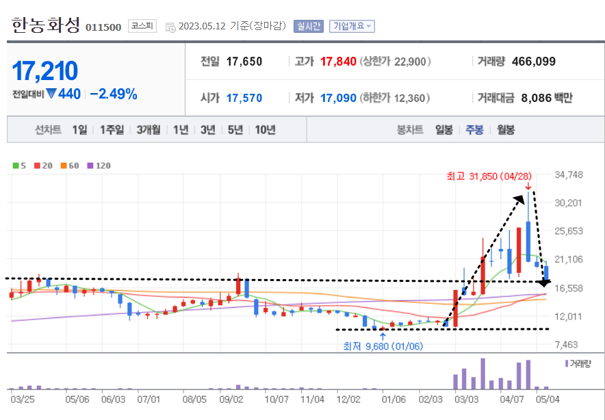Click the 09/02 date axis label
Viewport: 605px width, 420px height.
[x=231, y=399]
